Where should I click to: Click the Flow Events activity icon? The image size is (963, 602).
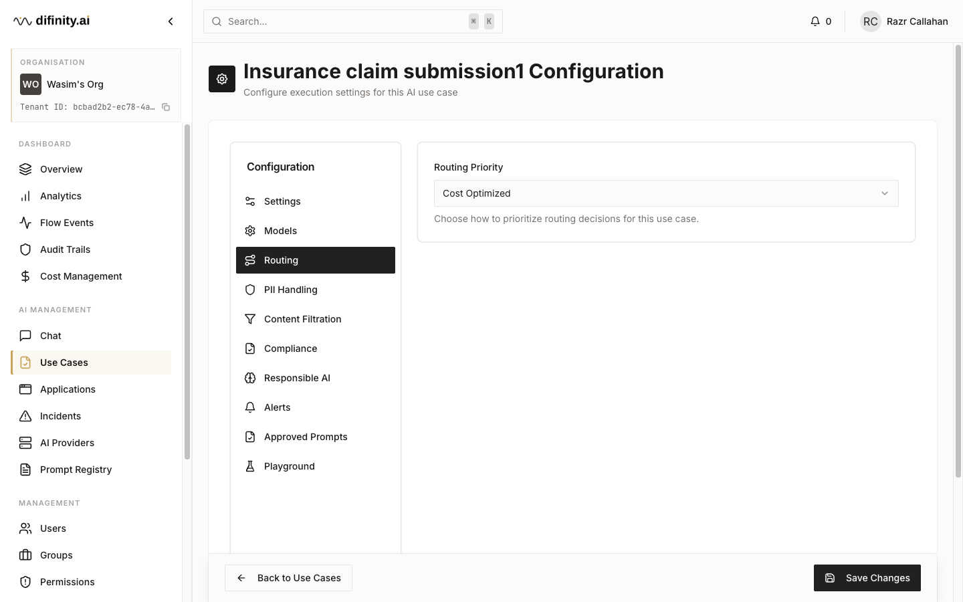pos(25,223)
